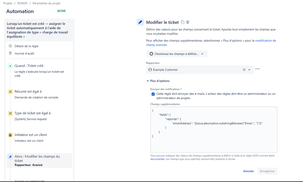Open Détails de la règle
Screen dimensions: 303x182
[26, 46]
